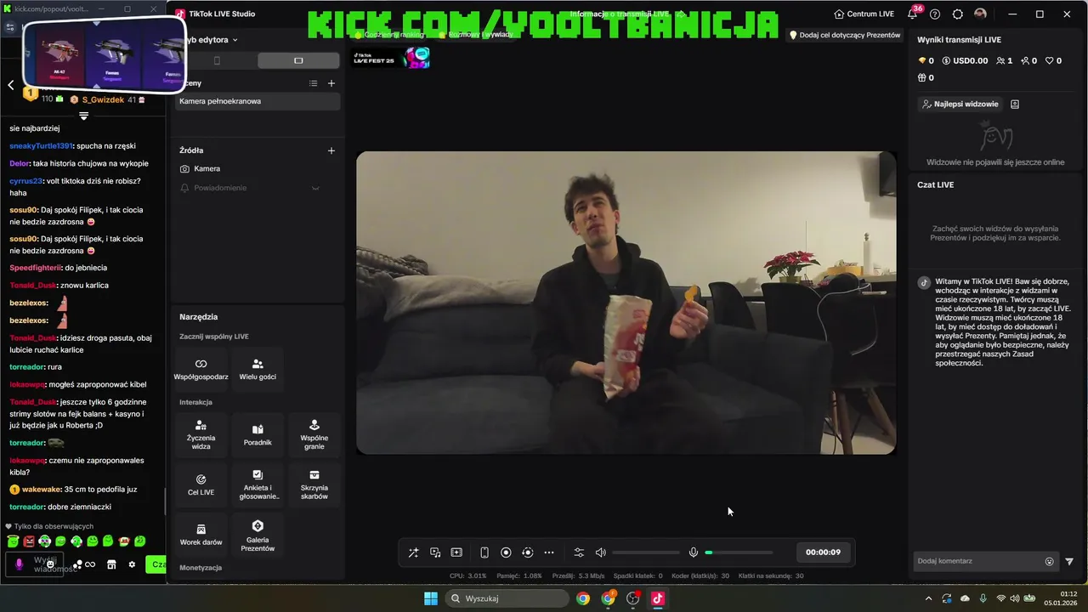Switch to portrait layout mode
The height and width of the screenshot is (612, 1088).
pos(216,60)
